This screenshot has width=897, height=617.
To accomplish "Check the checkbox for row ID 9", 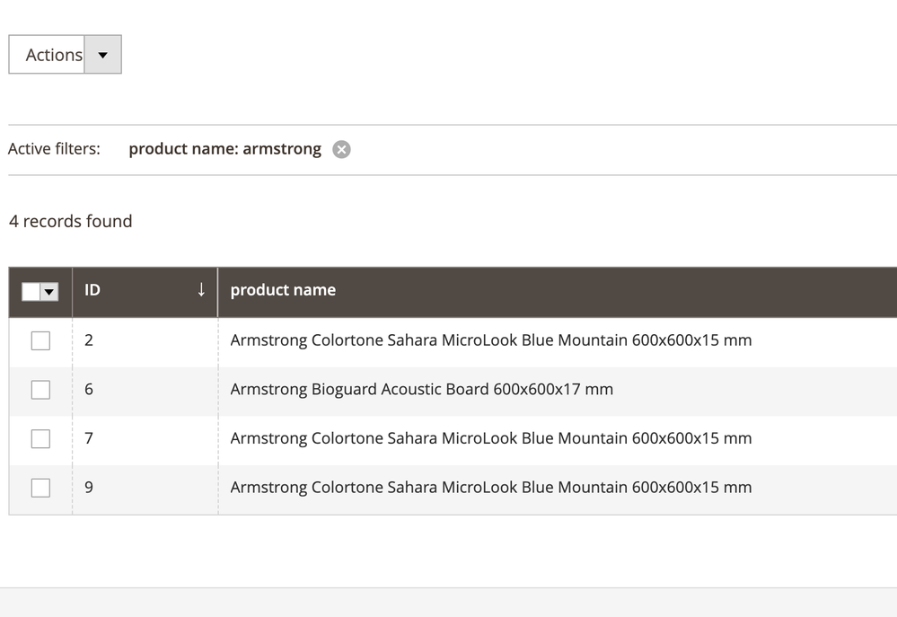I will tap(40, 489).
